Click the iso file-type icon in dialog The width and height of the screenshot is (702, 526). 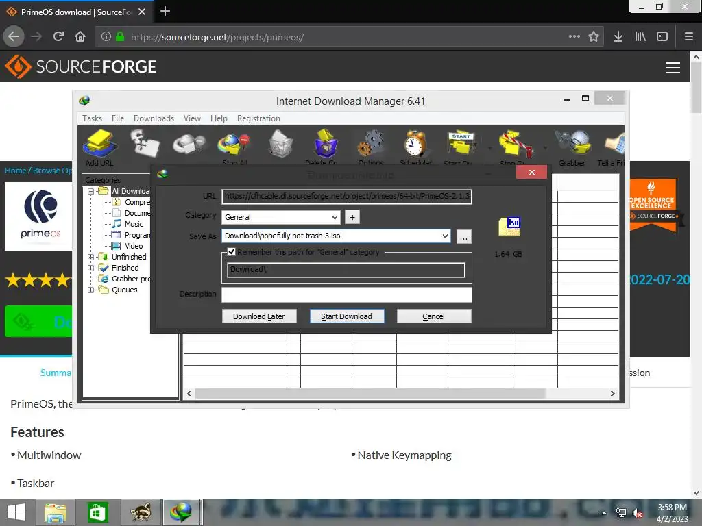pos(509,226)
